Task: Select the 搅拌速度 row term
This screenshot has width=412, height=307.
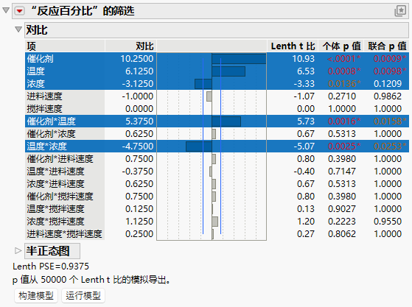Action: click(44, 109)
